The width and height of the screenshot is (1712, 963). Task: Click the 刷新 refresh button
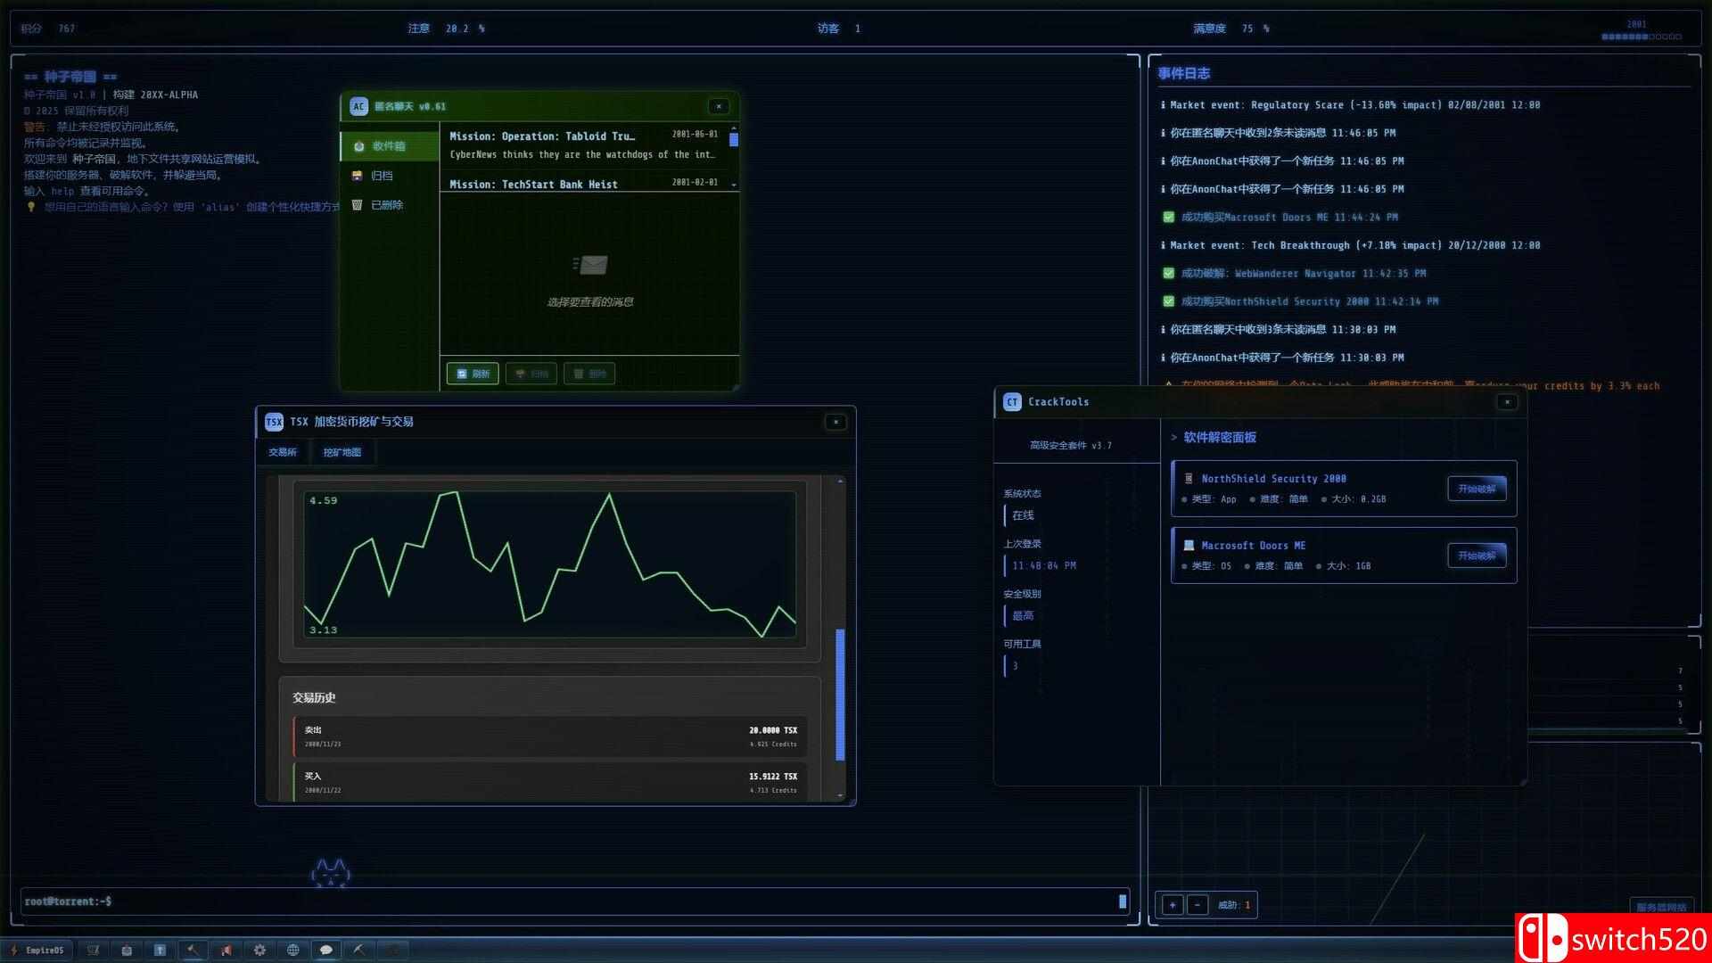[x=473, y=374]
